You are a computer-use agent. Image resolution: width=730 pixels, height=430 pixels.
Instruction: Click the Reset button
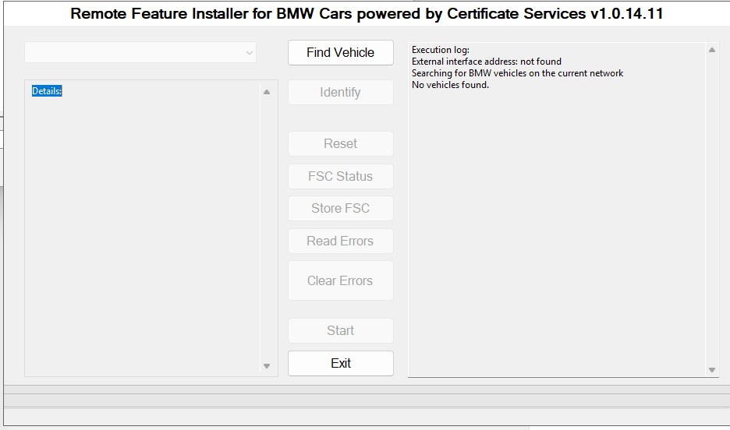(340, 143)
